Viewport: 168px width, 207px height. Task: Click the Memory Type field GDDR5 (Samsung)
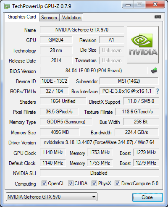[x=66, y=122]
